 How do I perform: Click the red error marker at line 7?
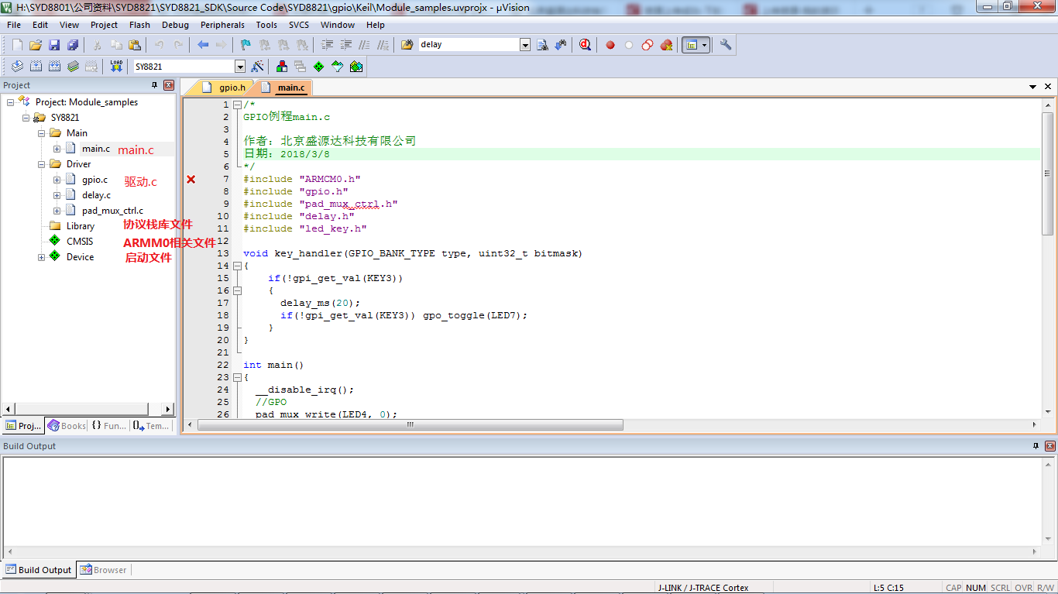click(x=191, y=179)
